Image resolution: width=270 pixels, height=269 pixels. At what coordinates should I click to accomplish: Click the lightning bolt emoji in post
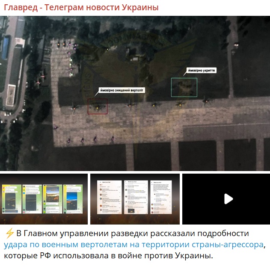click(9, 234)
